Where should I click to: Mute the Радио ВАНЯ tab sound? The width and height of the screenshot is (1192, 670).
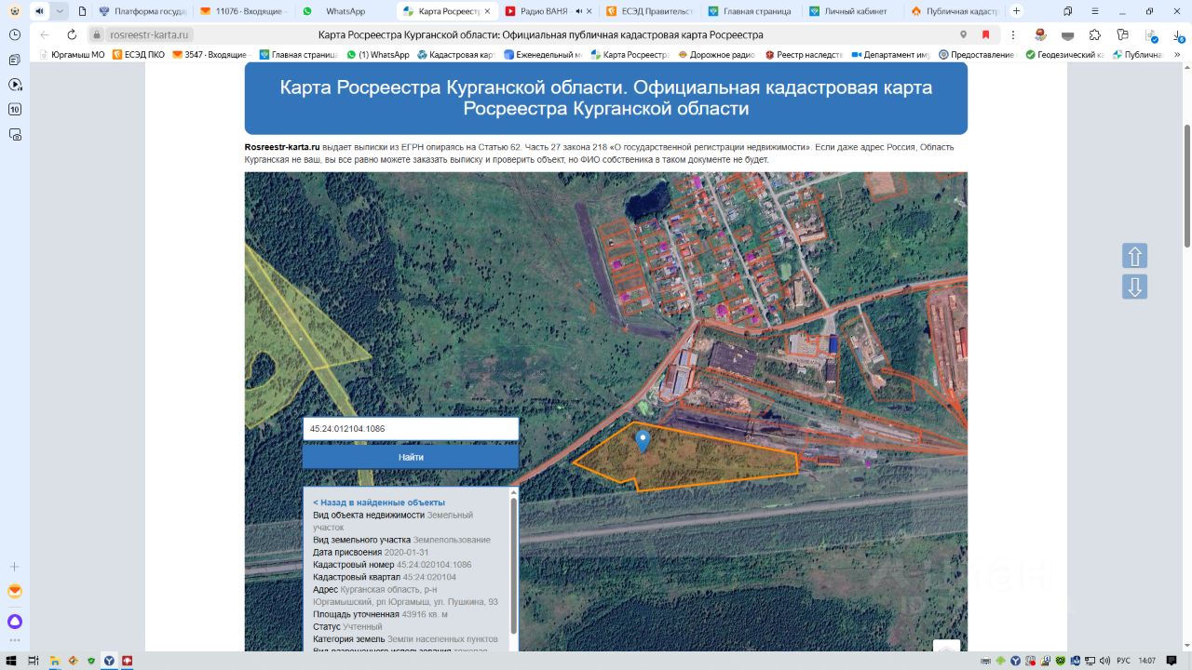(579, 11)
